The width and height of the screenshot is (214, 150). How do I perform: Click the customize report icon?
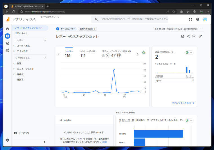pyautogui.click(x=183, y=36)
